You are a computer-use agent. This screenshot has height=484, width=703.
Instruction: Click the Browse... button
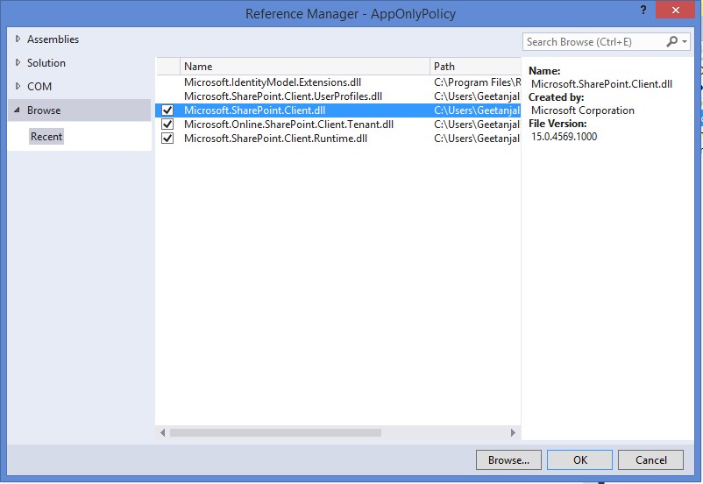point(508,459)
